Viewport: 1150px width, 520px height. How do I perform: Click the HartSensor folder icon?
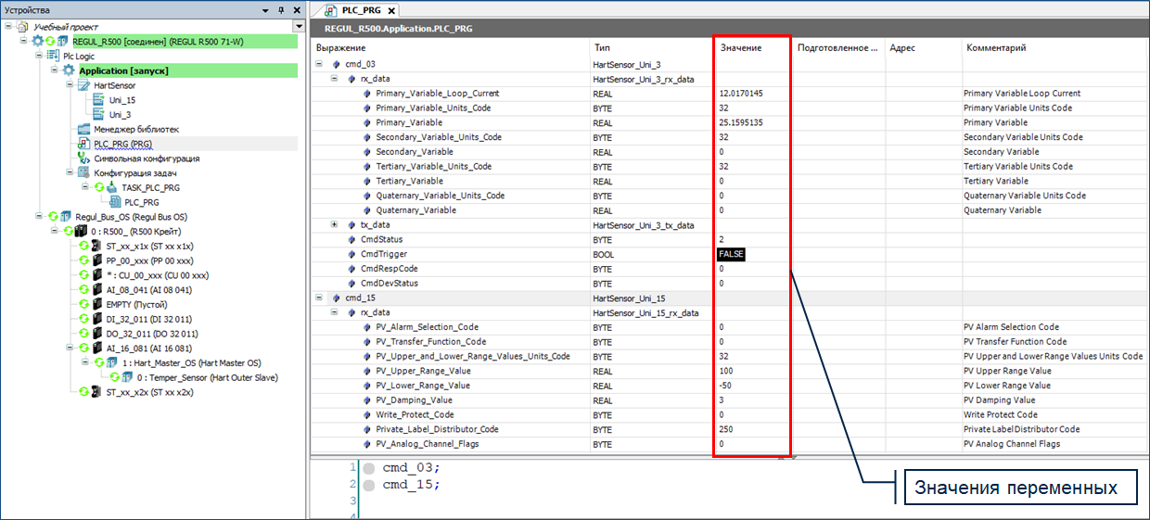(84, 85)
